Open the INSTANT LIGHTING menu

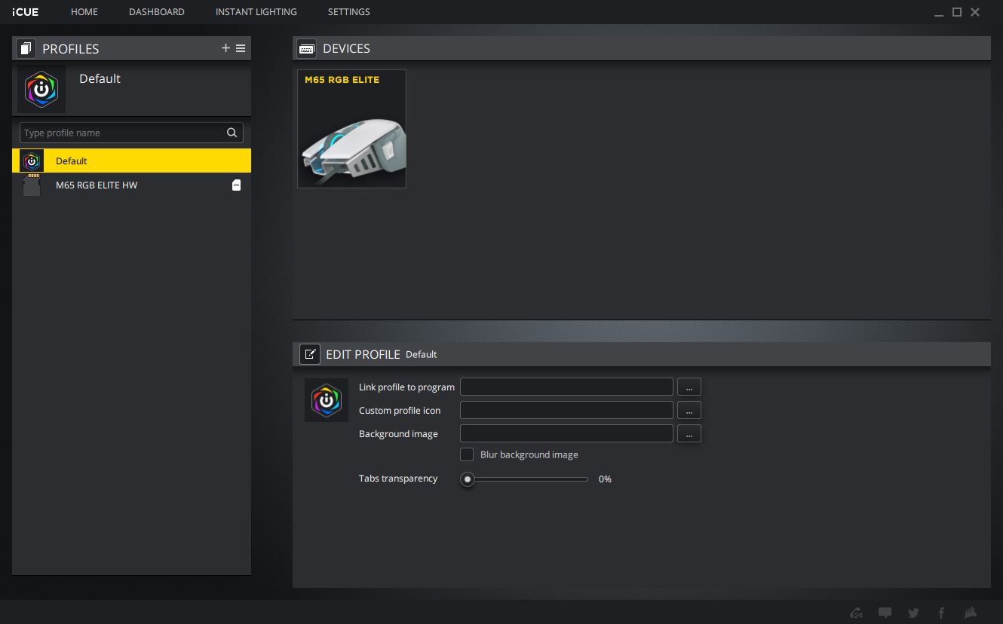click(256, 12)
